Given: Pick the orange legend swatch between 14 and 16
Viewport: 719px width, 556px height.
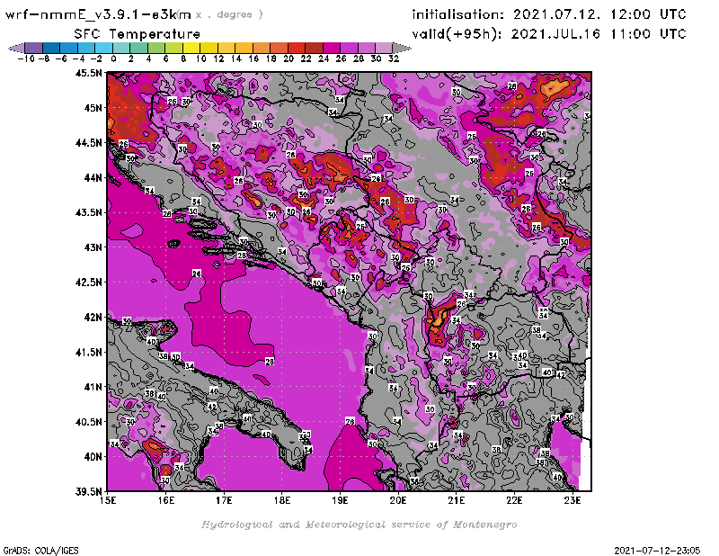Looking at the screenshot, I should pos(244,48).
